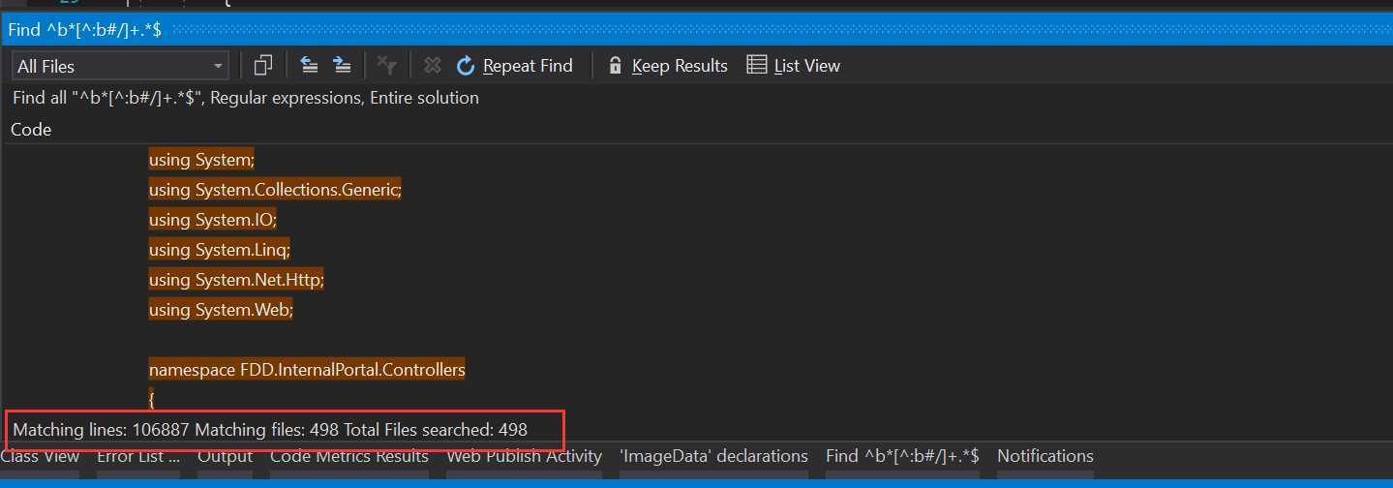Screen dimensions: 1393x488
Task: Click the Code column header
Action: 31,130
